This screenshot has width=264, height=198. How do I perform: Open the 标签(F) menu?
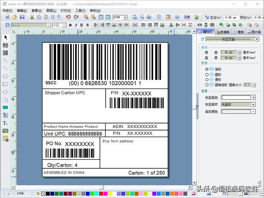[x=7, y=11]
